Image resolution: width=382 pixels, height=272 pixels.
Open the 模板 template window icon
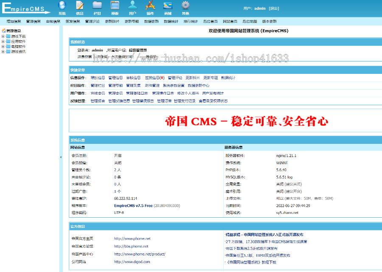[x=115, y=6]
